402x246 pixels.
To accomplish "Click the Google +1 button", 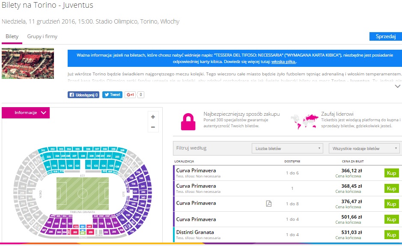I will pos(130,95).
